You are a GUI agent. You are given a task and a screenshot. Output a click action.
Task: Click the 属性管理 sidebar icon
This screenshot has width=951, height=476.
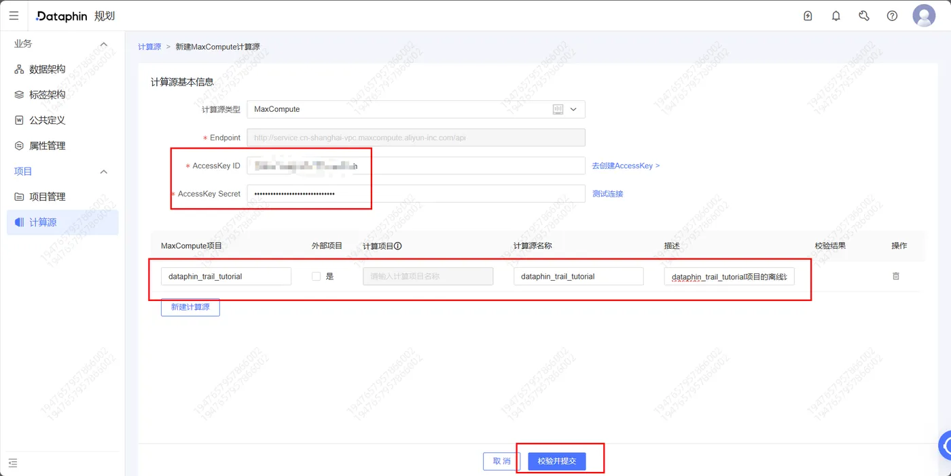pos(19,146)
